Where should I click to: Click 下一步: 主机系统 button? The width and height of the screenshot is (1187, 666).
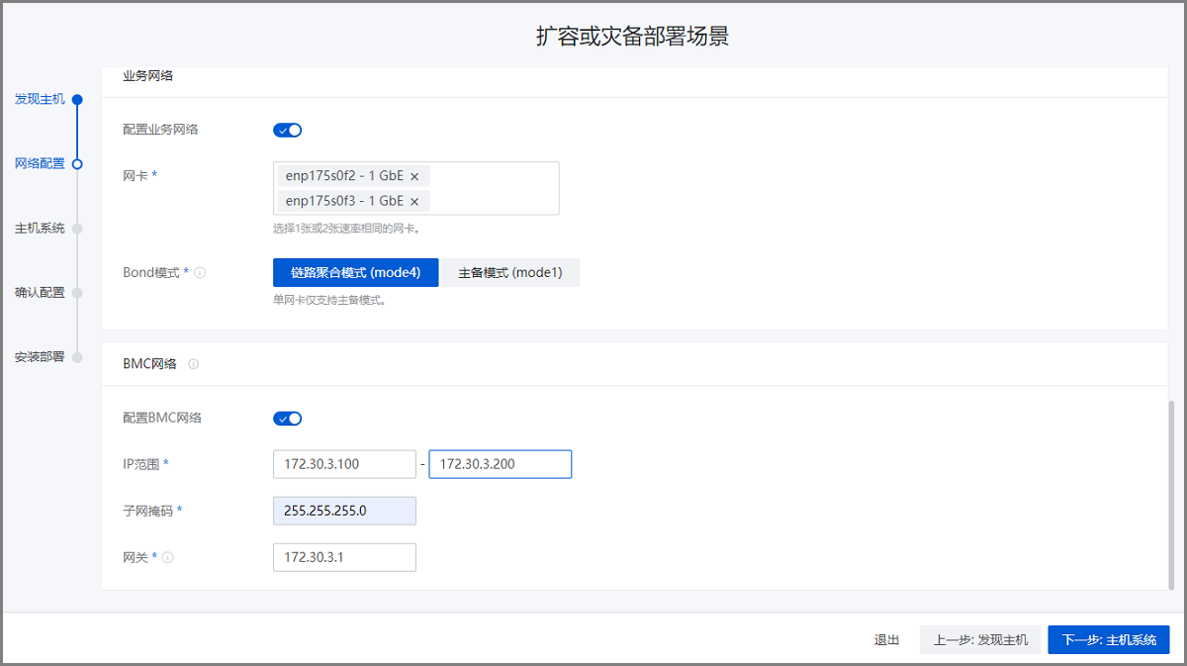(1109, 640)
